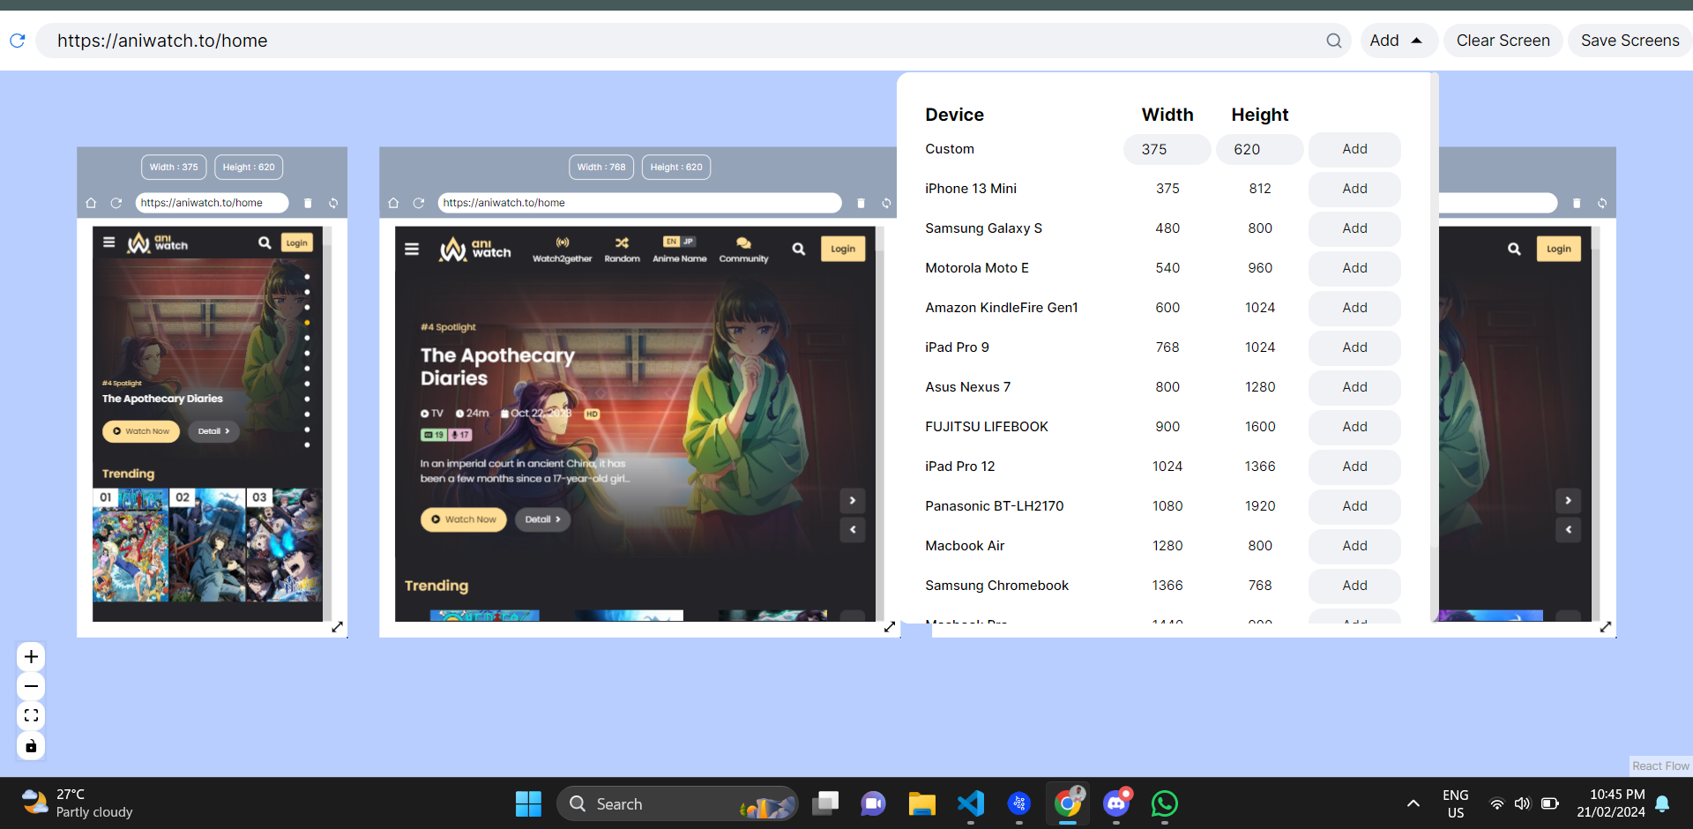Open hamburger menu in 375-width preview

tap(109, 242)
